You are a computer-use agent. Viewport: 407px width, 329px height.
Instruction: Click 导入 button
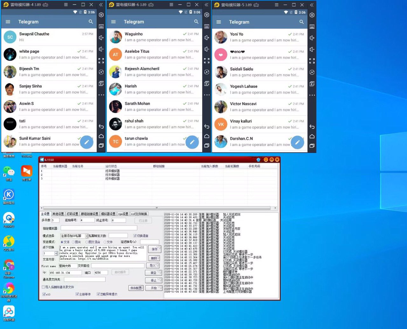153,265
